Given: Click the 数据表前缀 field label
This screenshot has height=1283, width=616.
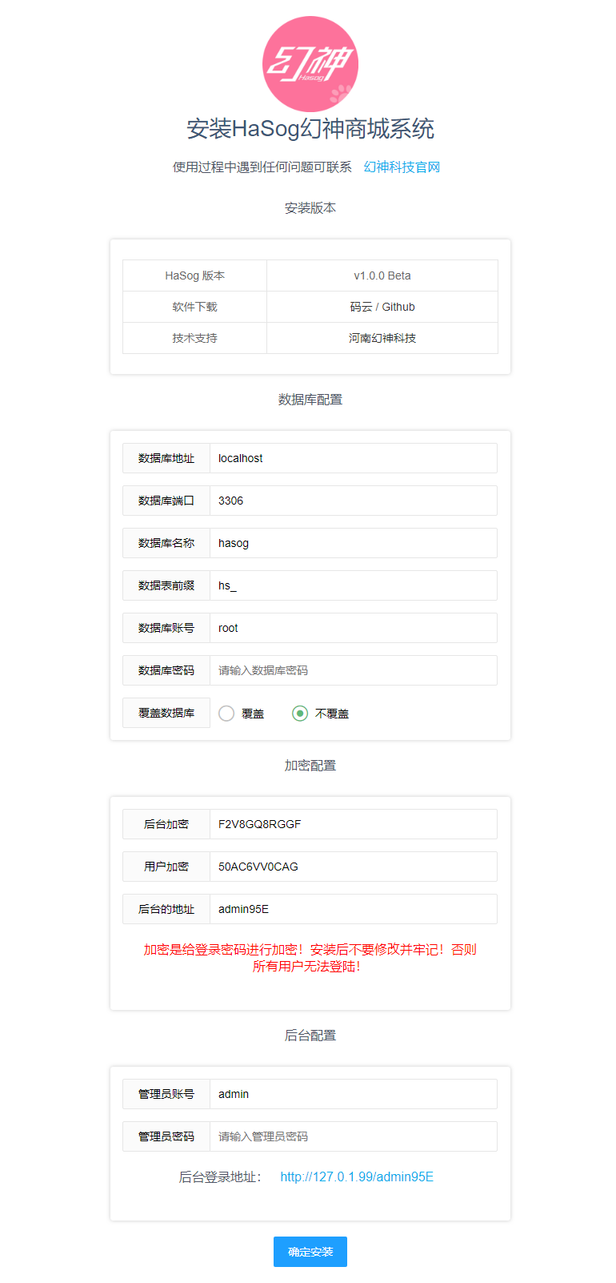Looking at the screenshot, I should [166, 585].
